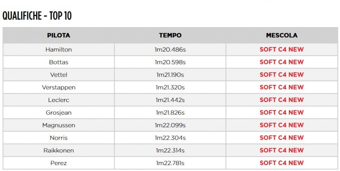Click the Grosjean name in the table
340x171 pixels.
pos(59,113)
